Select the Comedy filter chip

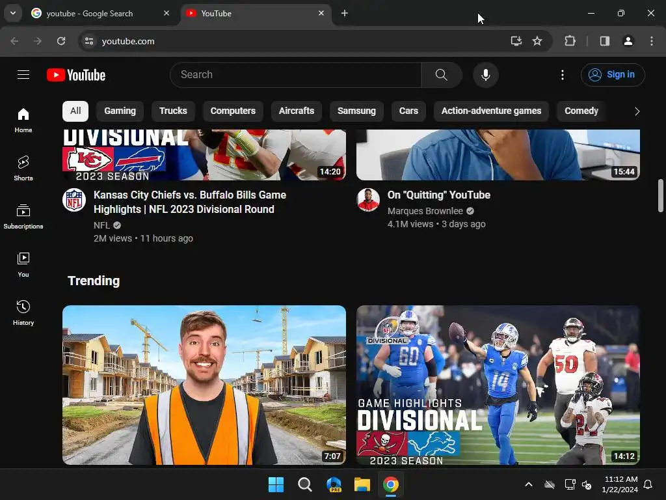[581, 111]
